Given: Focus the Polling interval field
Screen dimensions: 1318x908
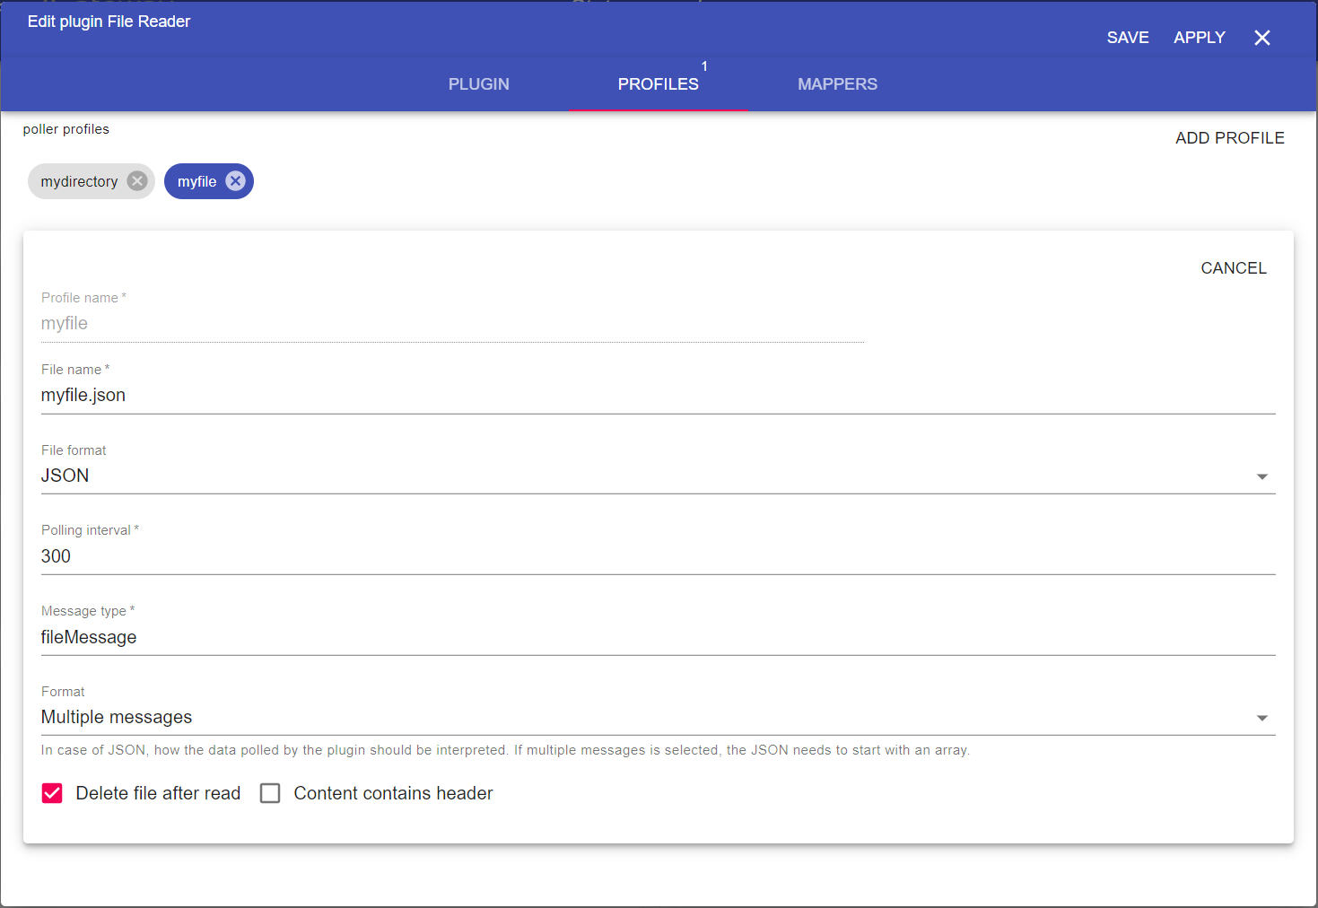Looking at the screenshot, I should [x=658, y=556].
